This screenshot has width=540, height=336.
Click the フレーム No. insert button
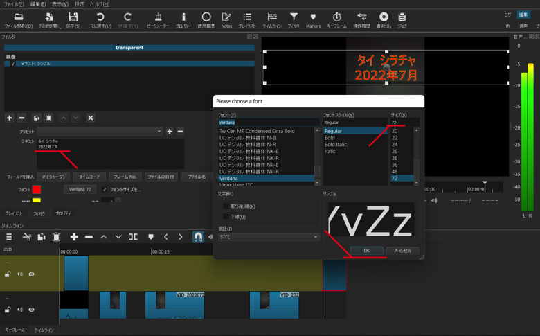tap(125, 177)
